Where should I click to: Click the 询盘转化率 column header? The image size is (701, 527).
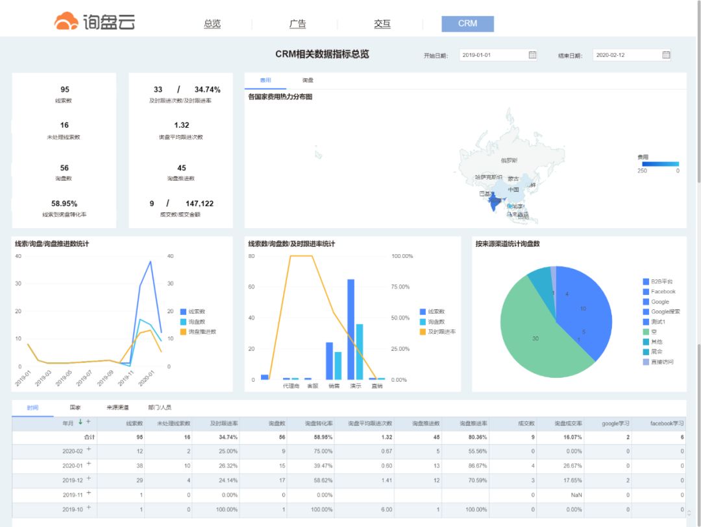point(319,423)
